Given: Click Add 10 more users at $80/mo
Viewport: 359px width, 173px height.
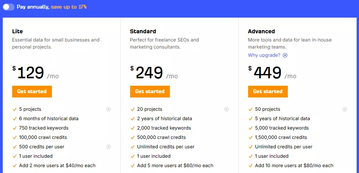Looking at the screenshot, I should click(294, 166).
